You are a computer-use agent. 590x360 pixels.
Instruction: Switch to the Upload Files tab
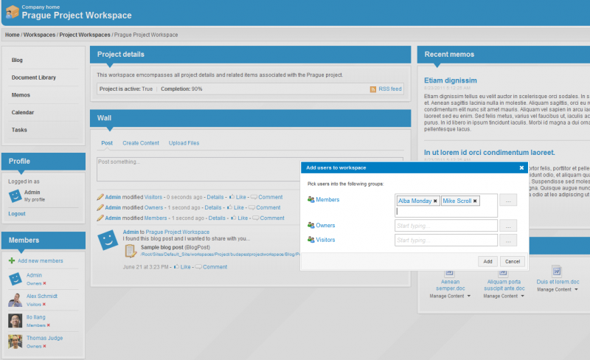pyautogui.click(x=184, y=143)
